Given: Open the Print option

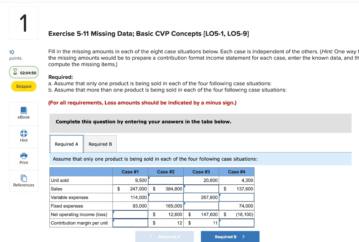Looking at the screenshot, I should (23, 159).
